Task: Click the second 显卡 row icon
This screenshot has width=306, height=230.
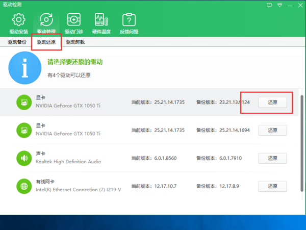Action: [24, 130]
